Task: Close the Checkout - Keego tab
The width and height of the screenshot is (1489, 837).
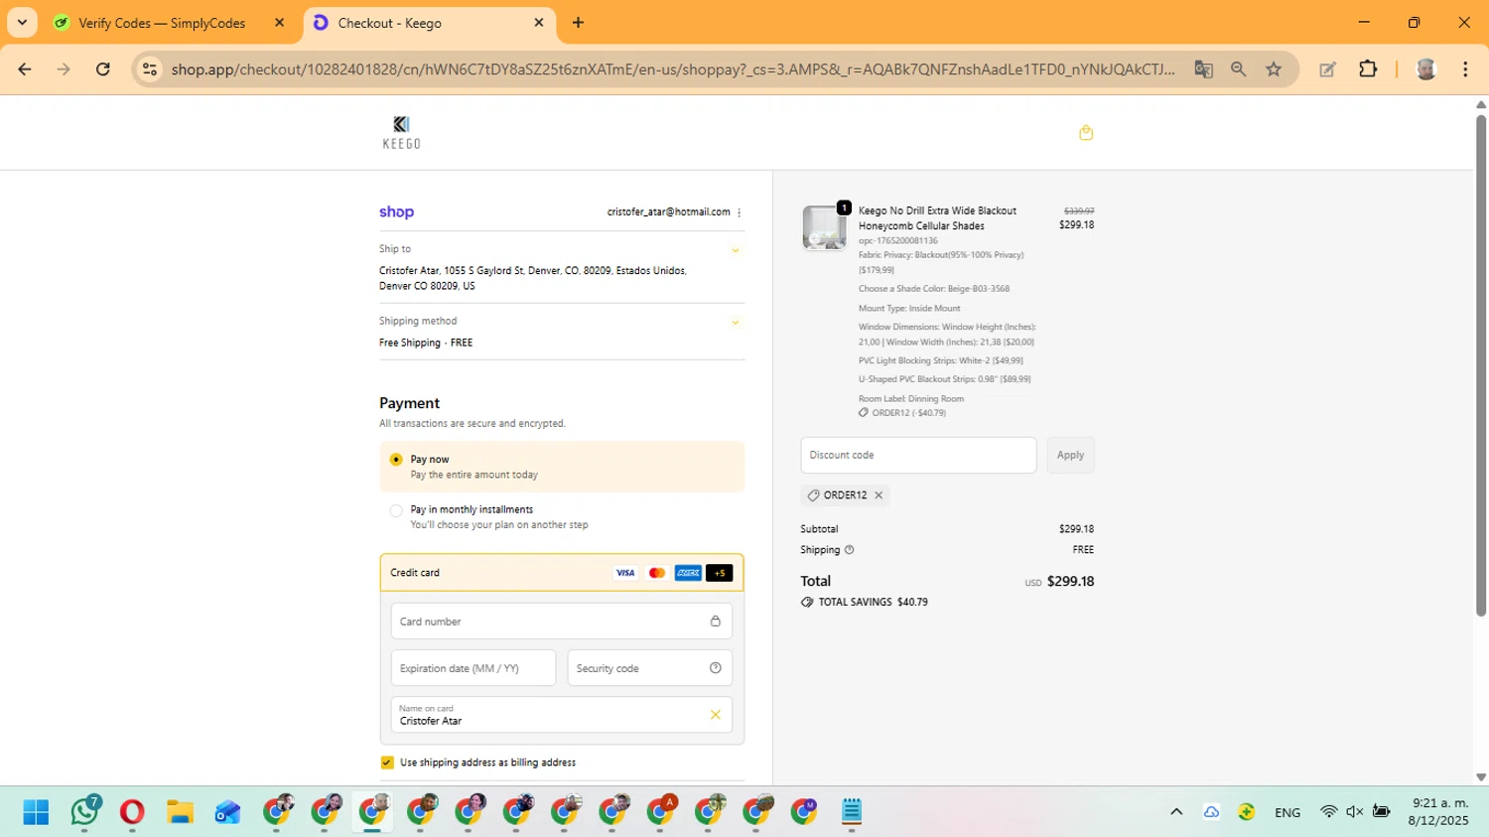Action: click(539, 23)
